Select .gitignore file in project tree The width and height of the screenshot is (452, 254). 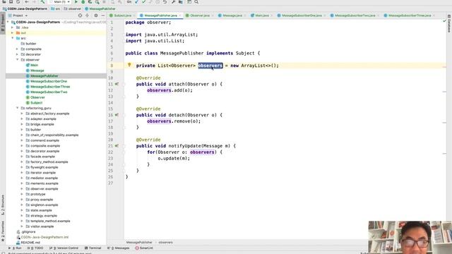[28, 232]
